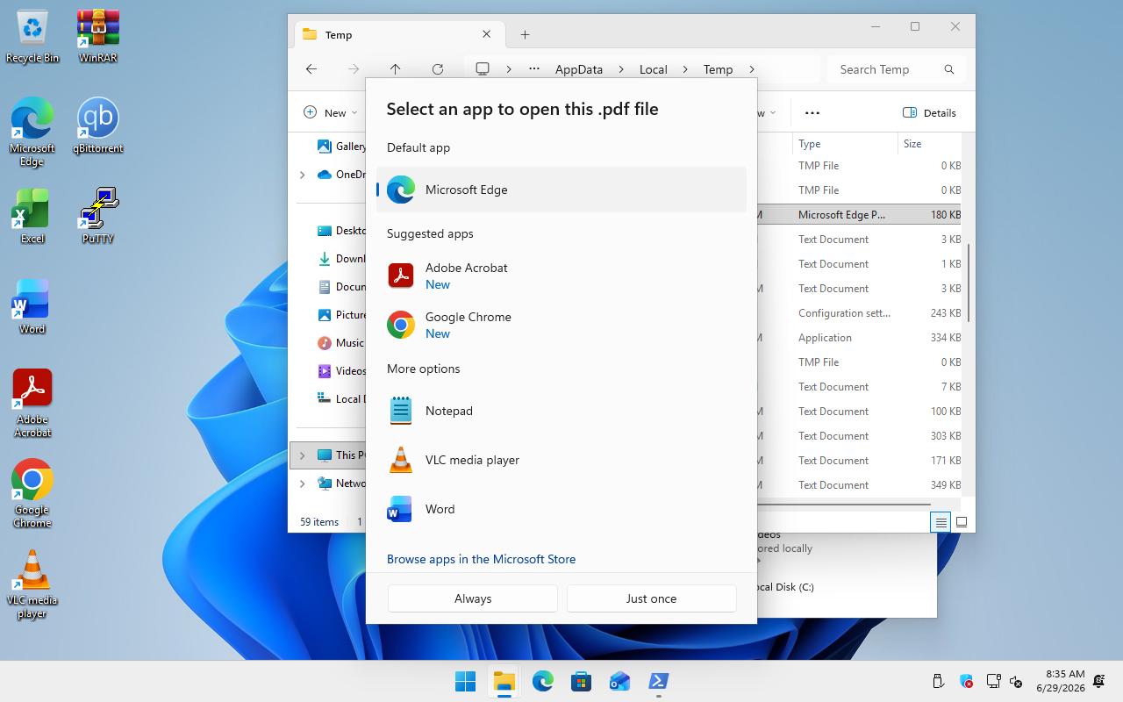The height and width of the screenshot is (702, 1123).
Task: Open the New item dropdown
Action: coord(331,112)
